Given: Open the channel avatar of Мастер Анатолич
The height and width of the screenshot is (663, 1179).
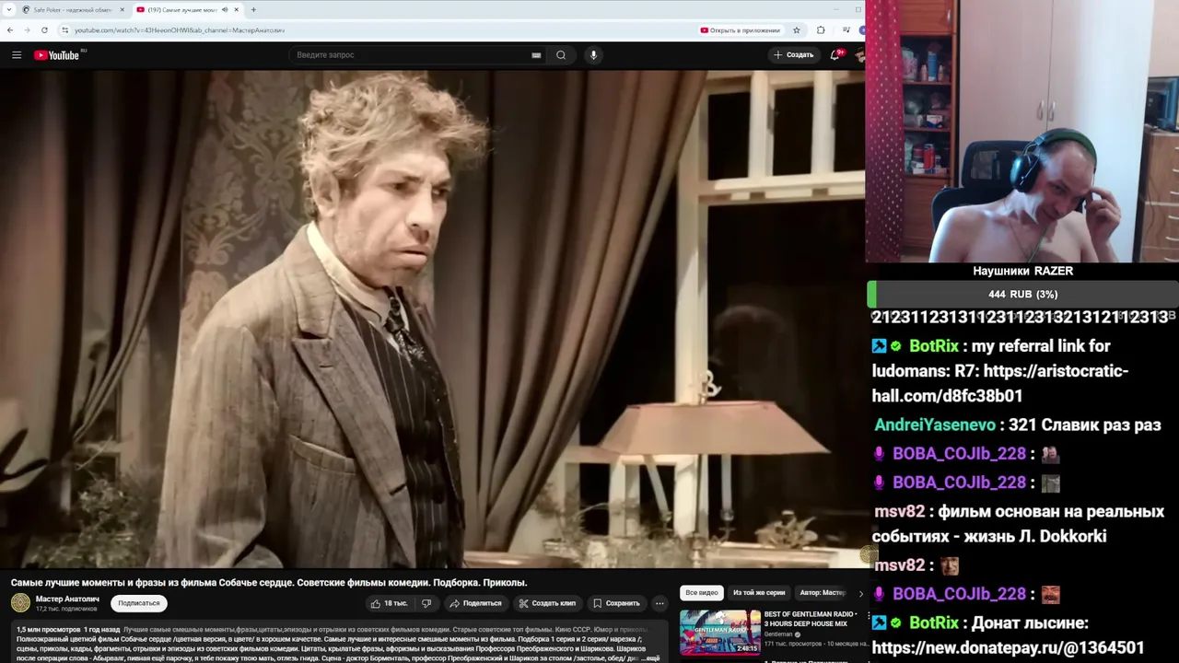Looking at the screenshot, I should (20, 603).
